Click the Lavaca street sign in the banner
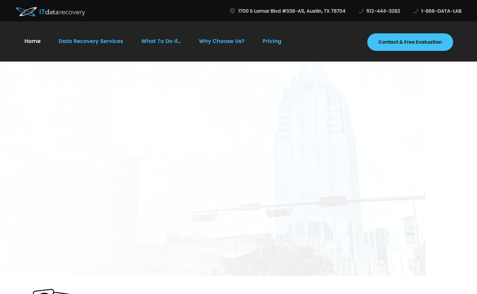The height and width of the screenshot is (294, 477). pyautogui.click(x=333, y=201)
